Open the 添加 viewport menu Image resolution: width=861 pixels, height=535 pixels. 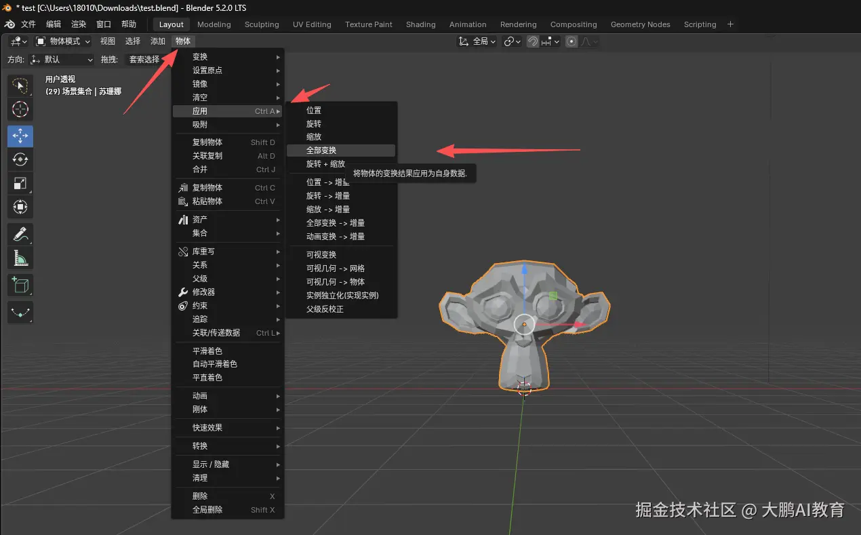[158, 41]
